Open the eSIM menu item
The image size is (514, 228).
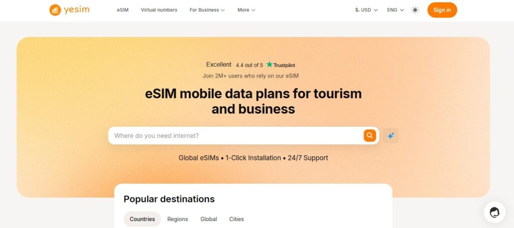(122, 10)
